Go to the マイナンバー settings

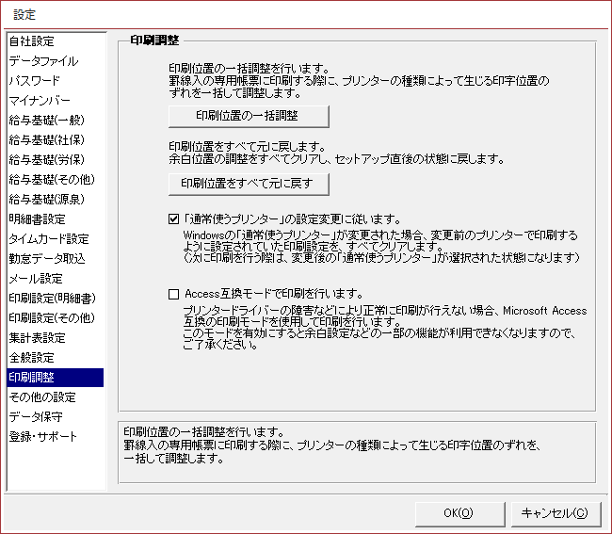(39, 101)
